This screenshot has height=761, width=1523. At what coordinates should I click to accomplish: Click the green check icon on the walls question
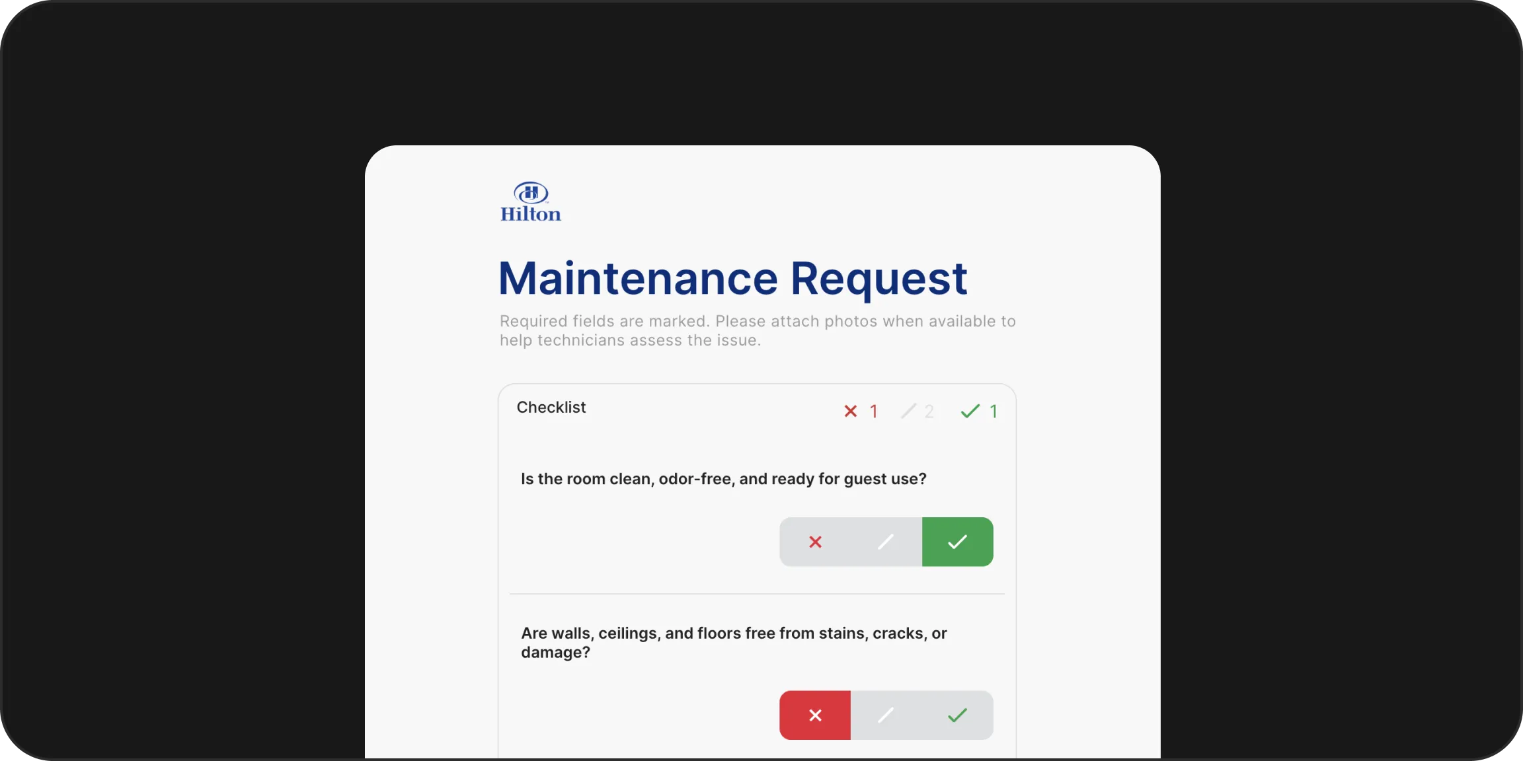point(957,715)
